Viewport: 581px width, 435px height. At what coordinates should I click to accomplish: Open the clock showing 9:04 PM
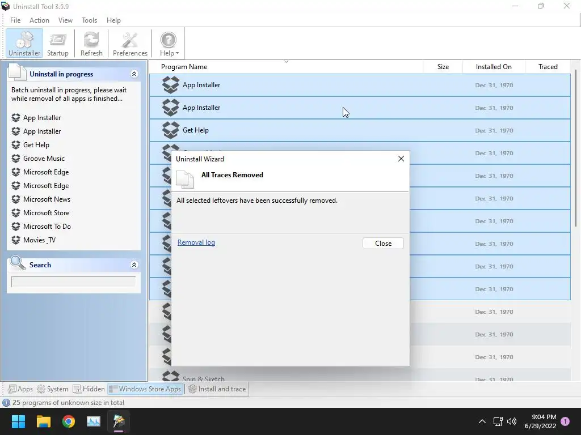click(540, 421)
